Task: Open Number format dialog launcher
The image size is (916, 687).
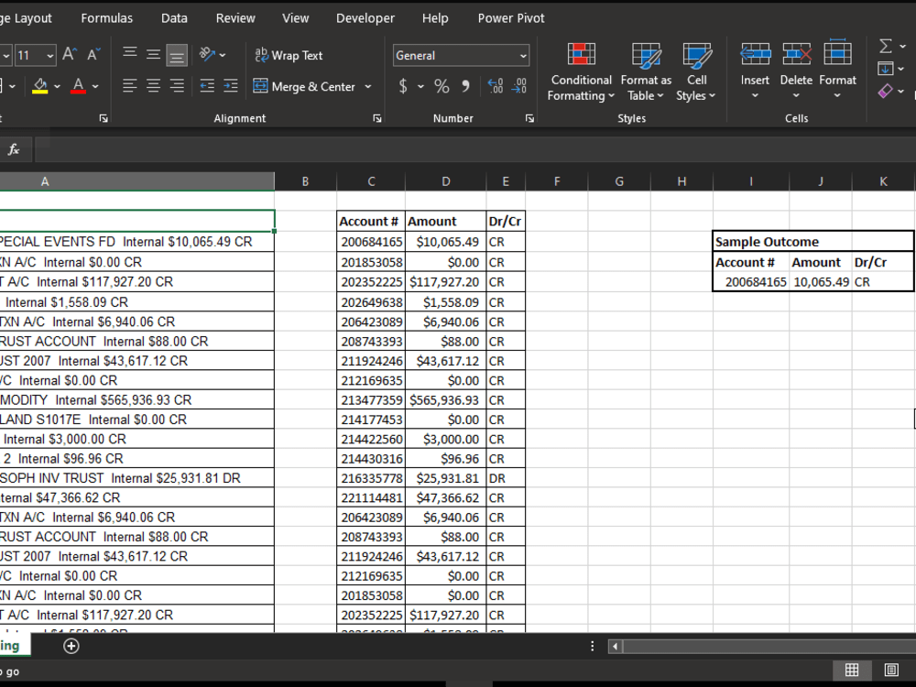Action: (529, 118)
